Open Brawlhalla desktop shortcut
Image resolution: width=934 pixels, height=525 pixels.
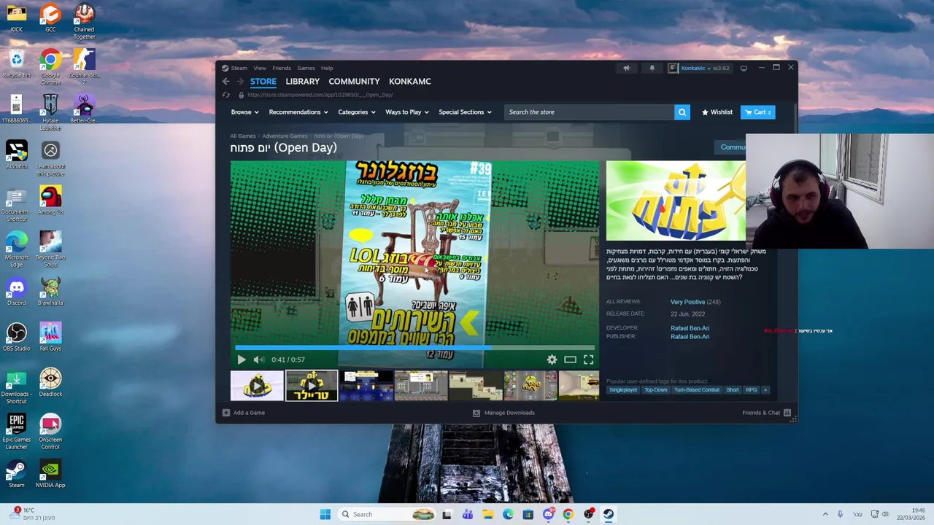pyautogui.click(x=50, y=291)
